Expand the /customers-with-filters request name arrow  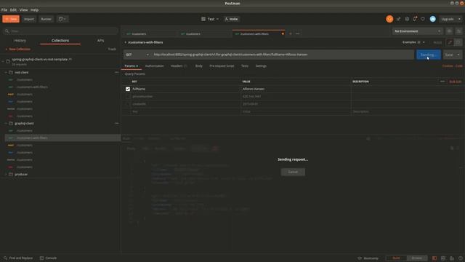(x=125, y=42)
